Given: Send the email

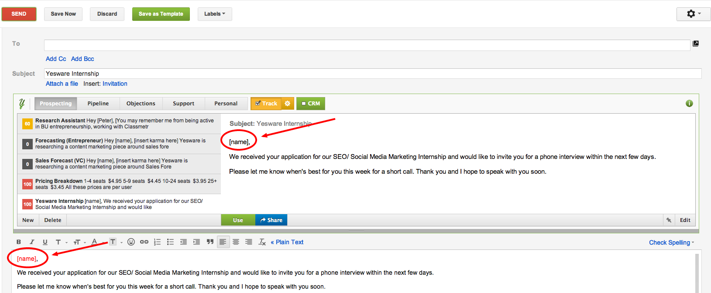Looking at the screenshot, I should click(x=19, y=14).
